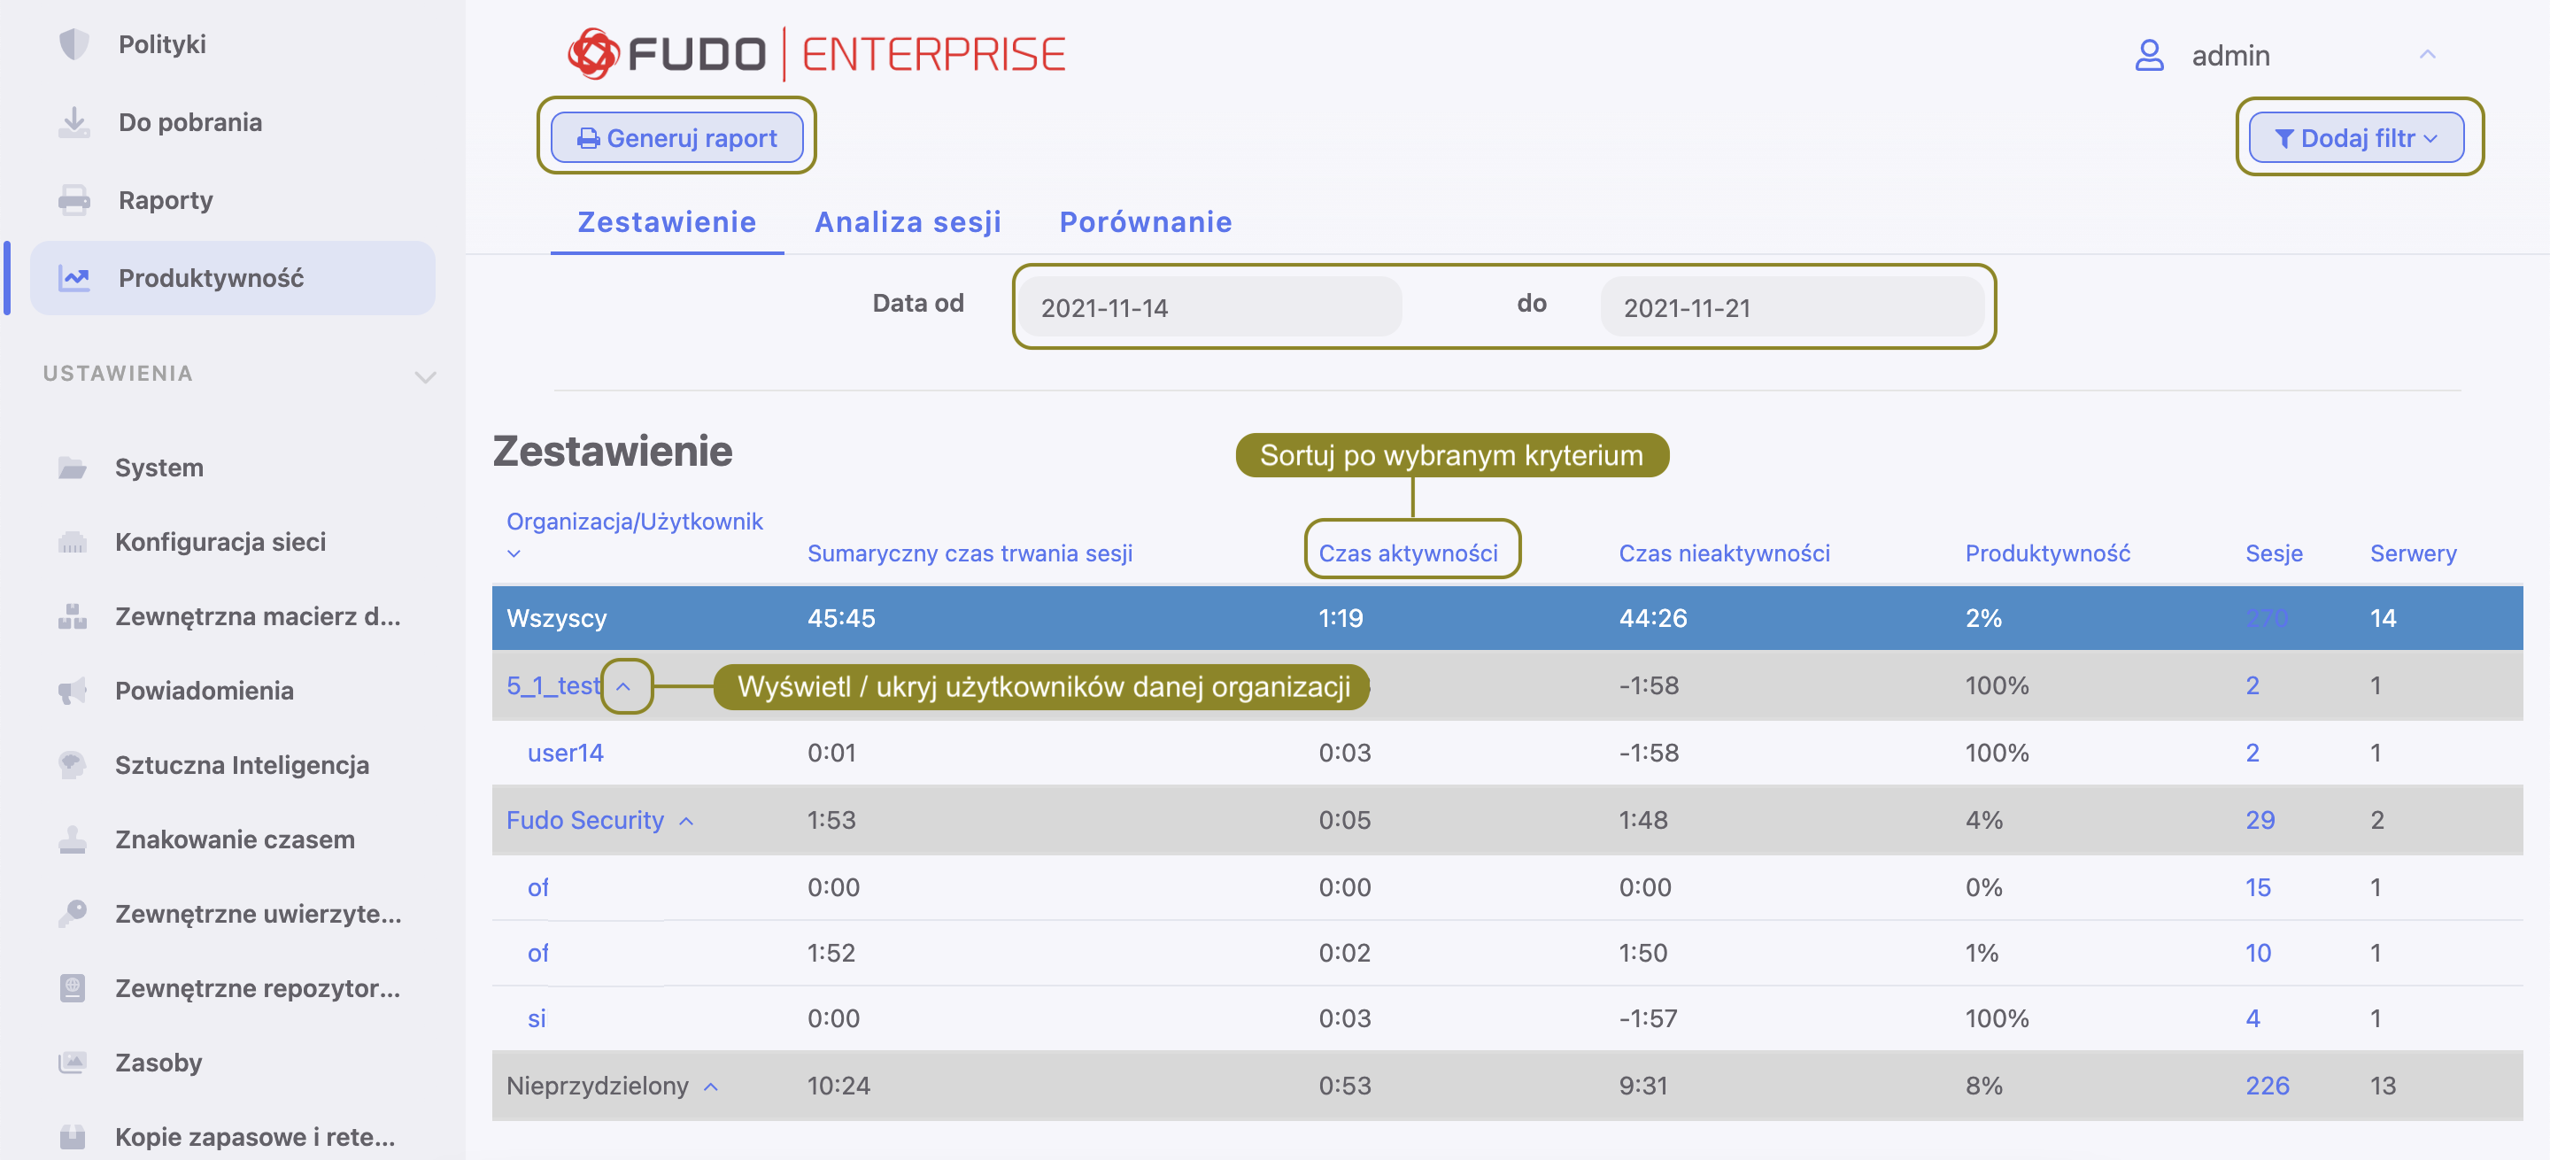Open user14 user link
Image resolution: width=2550 pixels, height=1160 pixels.
[x=565, y=752]
